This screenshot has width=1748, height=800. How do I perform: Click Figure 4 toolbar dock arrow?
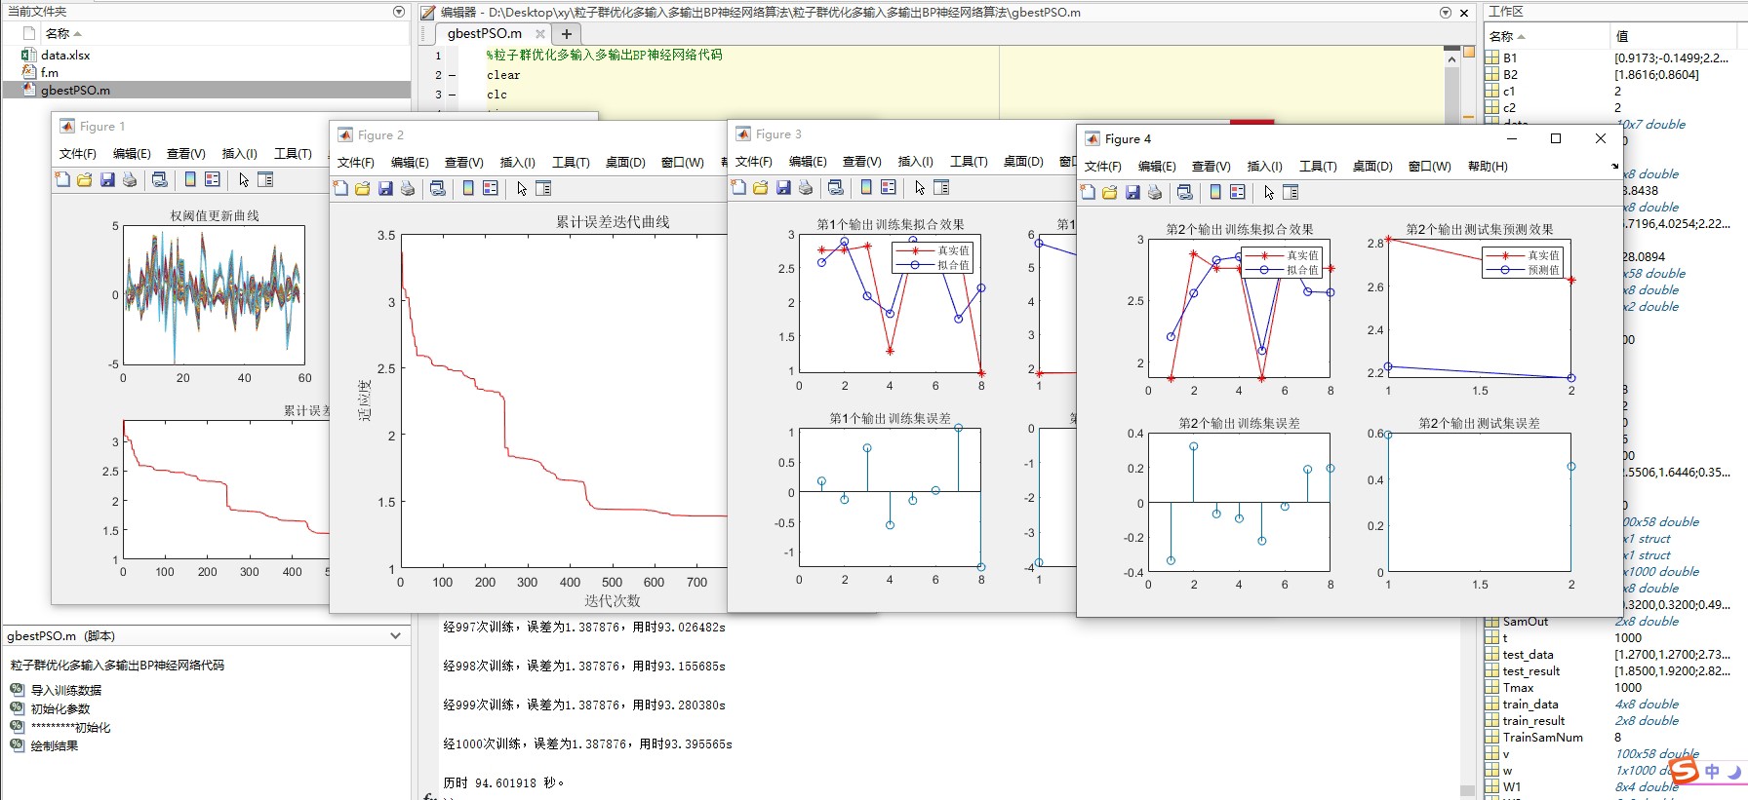1614,167
